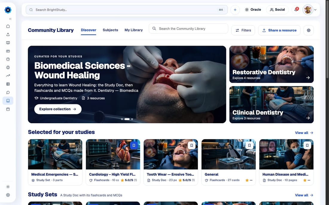Switch to the My Library tab
The height and width of the screenshot is (205, 329).
[x=133, y=30]
